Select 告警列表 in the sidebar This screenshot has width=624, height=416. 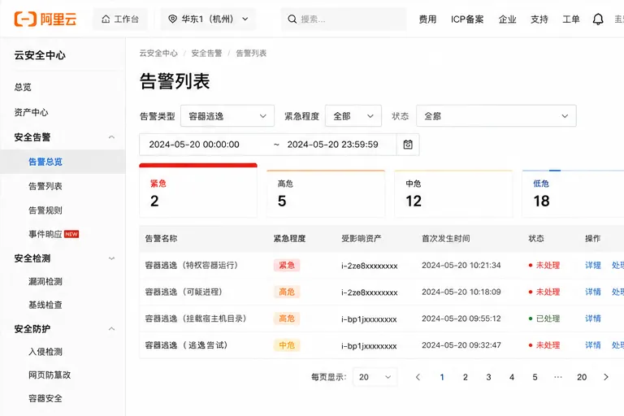pyautogui.click(x=45, y=186)
